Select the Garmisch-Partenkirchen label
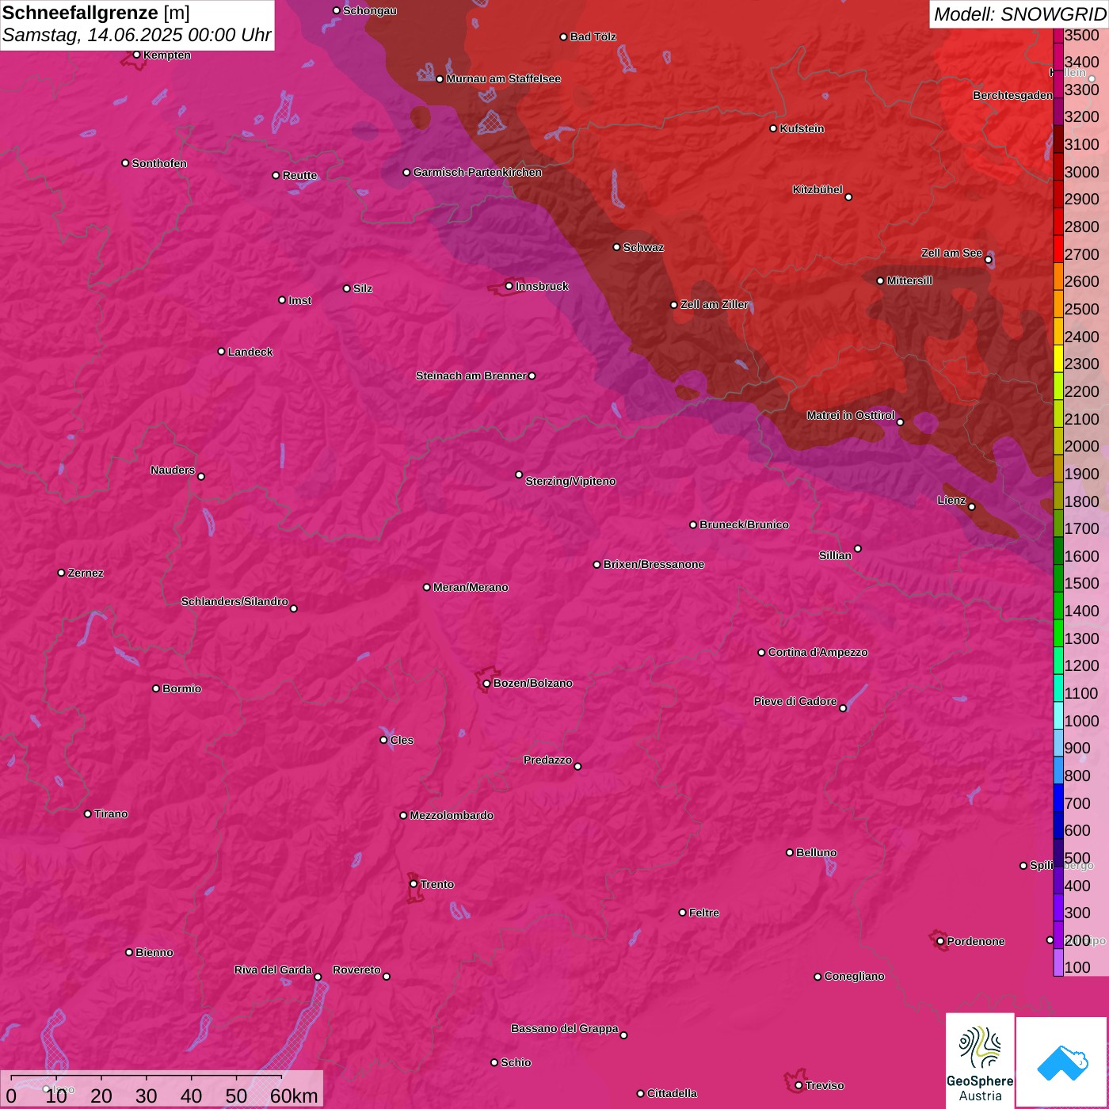This screenshot has width=1109, height=1109. point(478,172)
